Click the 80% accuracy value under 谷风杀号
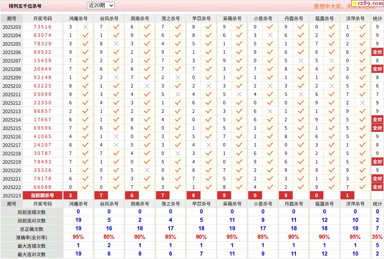This screenshot has width=384, height=259. [x=109, y=237]
